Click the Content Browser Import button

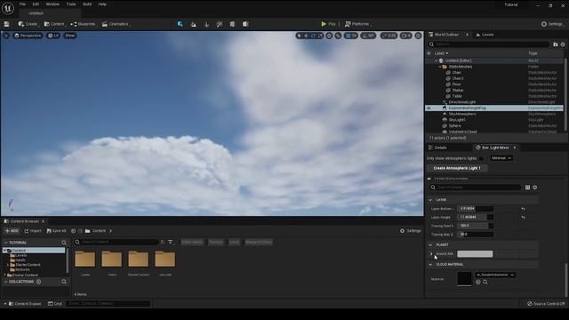click(33, 231)
